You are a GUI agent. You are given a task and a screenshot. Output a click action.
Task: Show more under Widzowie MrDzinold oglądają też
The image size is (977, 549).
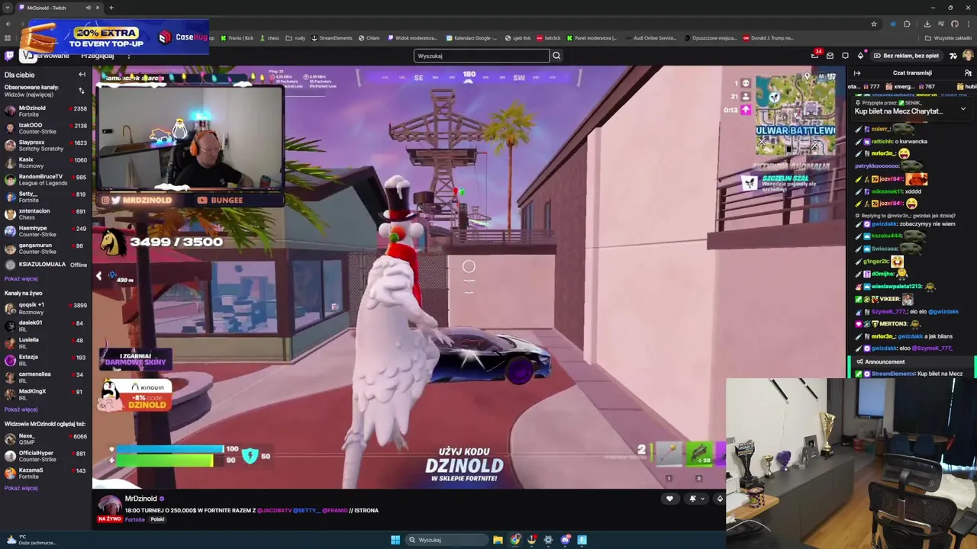[21, 488]
